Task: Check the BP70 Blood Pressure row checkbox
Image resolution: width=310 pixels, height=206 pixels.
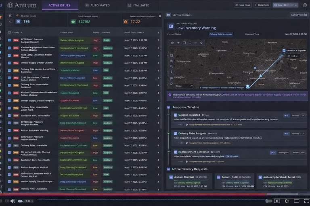Action: (9, 40)
